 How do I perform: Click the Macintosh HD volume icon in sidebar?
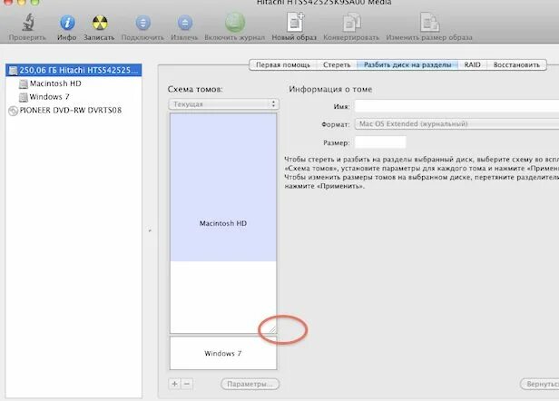[24, 83]
